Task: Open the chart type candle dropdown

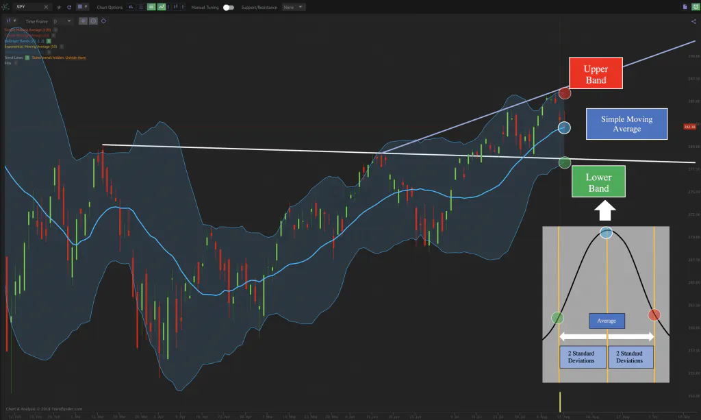Action: (11, 21)
